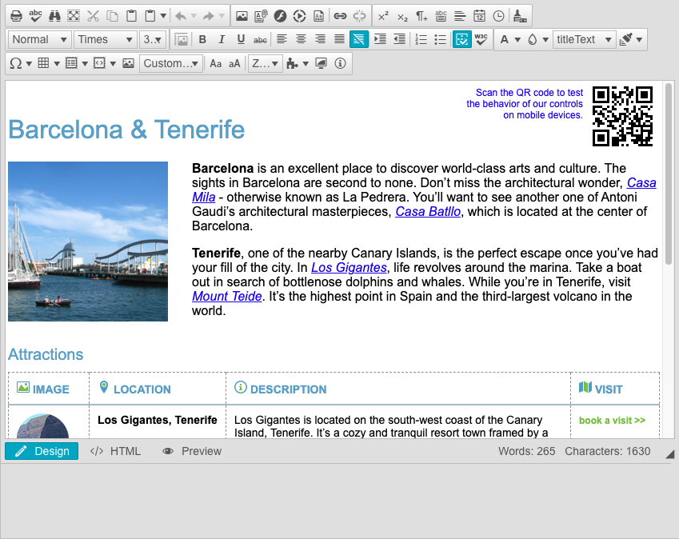Viewport: 679px width, 539px height.
Task: Expand the Paste options dropdown arrow
Action: click(163, 17)
